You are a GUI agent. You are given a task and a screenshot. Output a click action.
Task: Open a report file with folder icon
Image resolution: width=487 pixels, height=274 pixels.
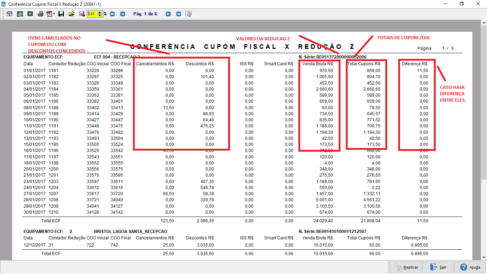pos(72,14)
